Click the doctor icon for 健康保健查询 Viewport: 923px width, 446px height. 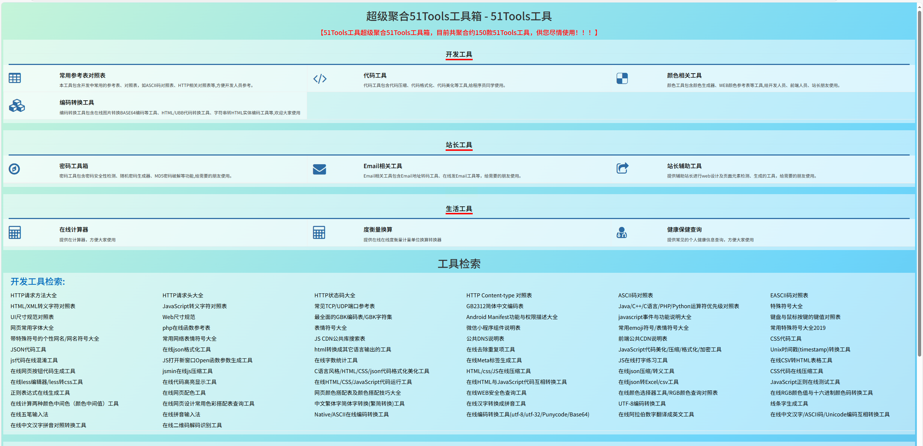point(622,233)
